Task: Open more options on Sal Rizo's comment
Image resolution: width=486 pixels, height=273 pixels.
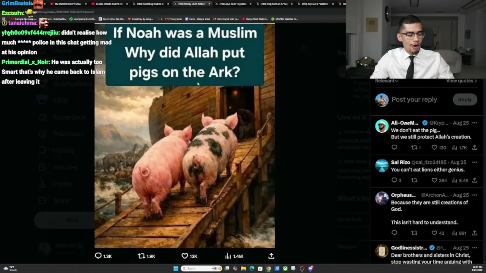Action: [475, 162]
